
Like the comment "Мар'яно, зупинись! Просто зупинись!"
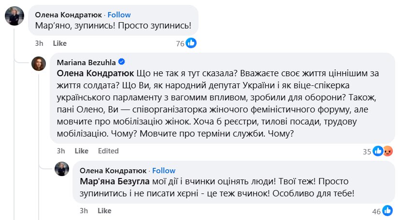[59, 43]
